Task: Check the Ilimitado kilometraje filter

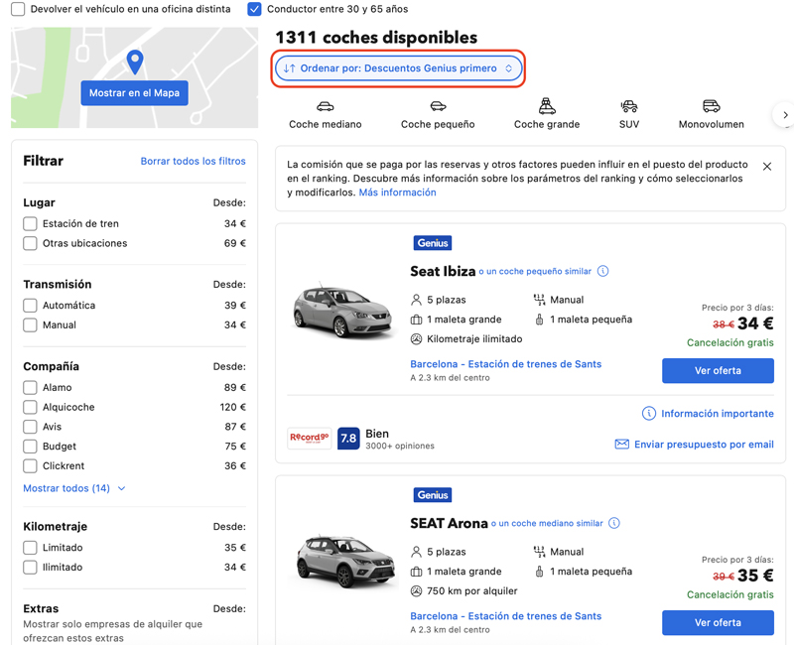Action: click(30, 568)
